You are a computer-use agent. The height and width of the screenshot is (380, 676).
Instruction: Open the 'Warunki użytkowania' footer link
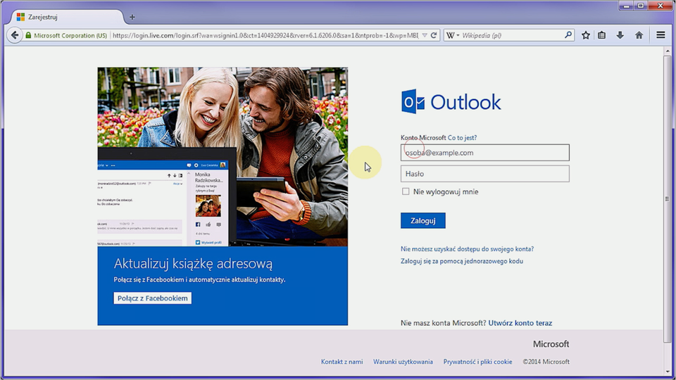(403, 362)
